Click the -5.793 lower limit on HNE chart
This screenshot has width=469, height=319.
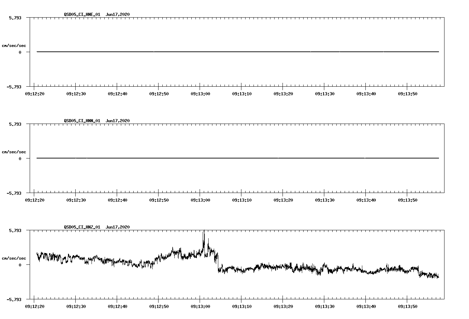14,87
